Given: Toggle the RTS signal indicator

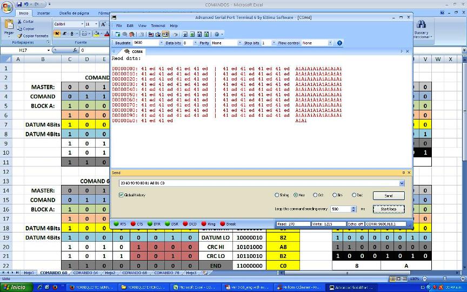Looking at the screenshot, I should click(x=116, y=224).
